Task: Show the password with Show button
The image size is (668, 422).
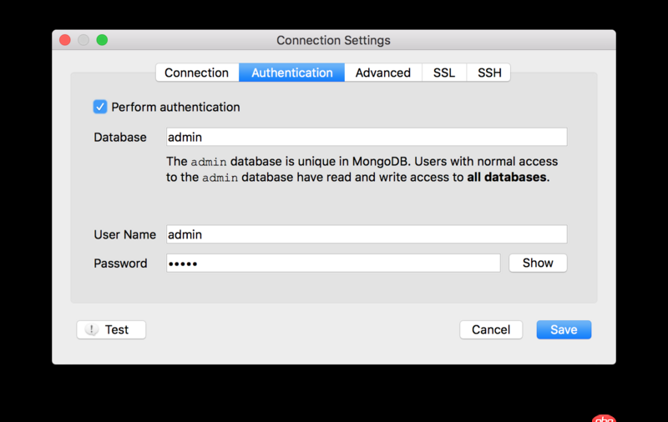Action: pos(538,263)
